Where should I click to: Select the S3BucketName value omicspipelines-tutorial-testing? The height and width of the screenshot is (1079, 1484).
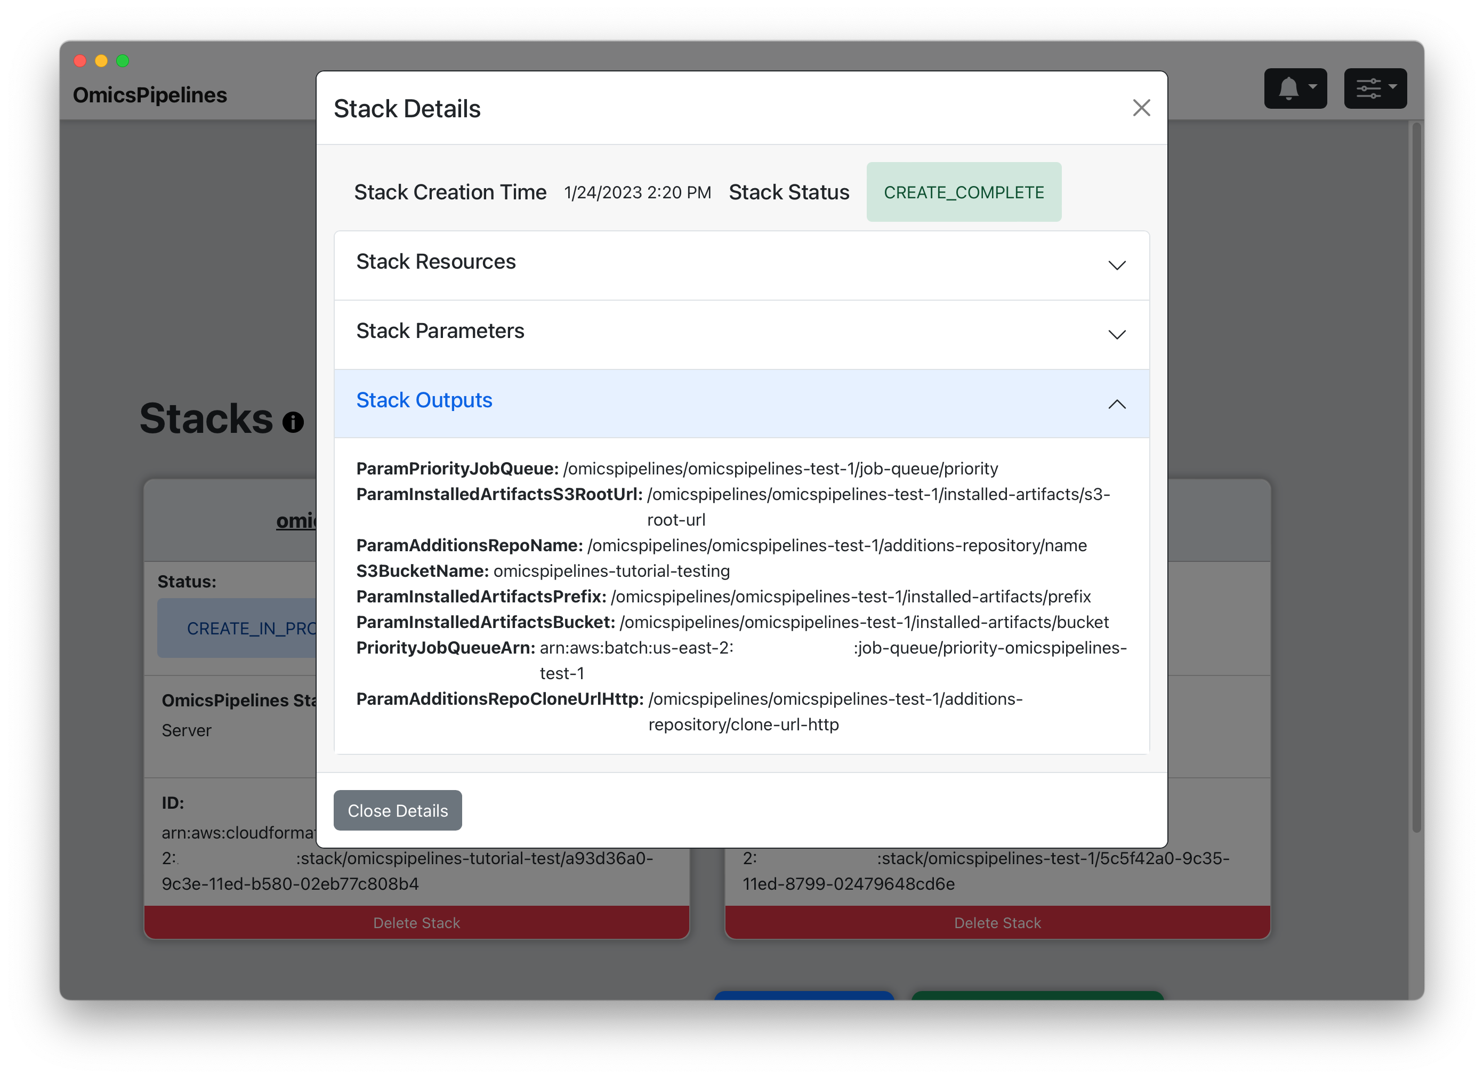pos(611,570)
